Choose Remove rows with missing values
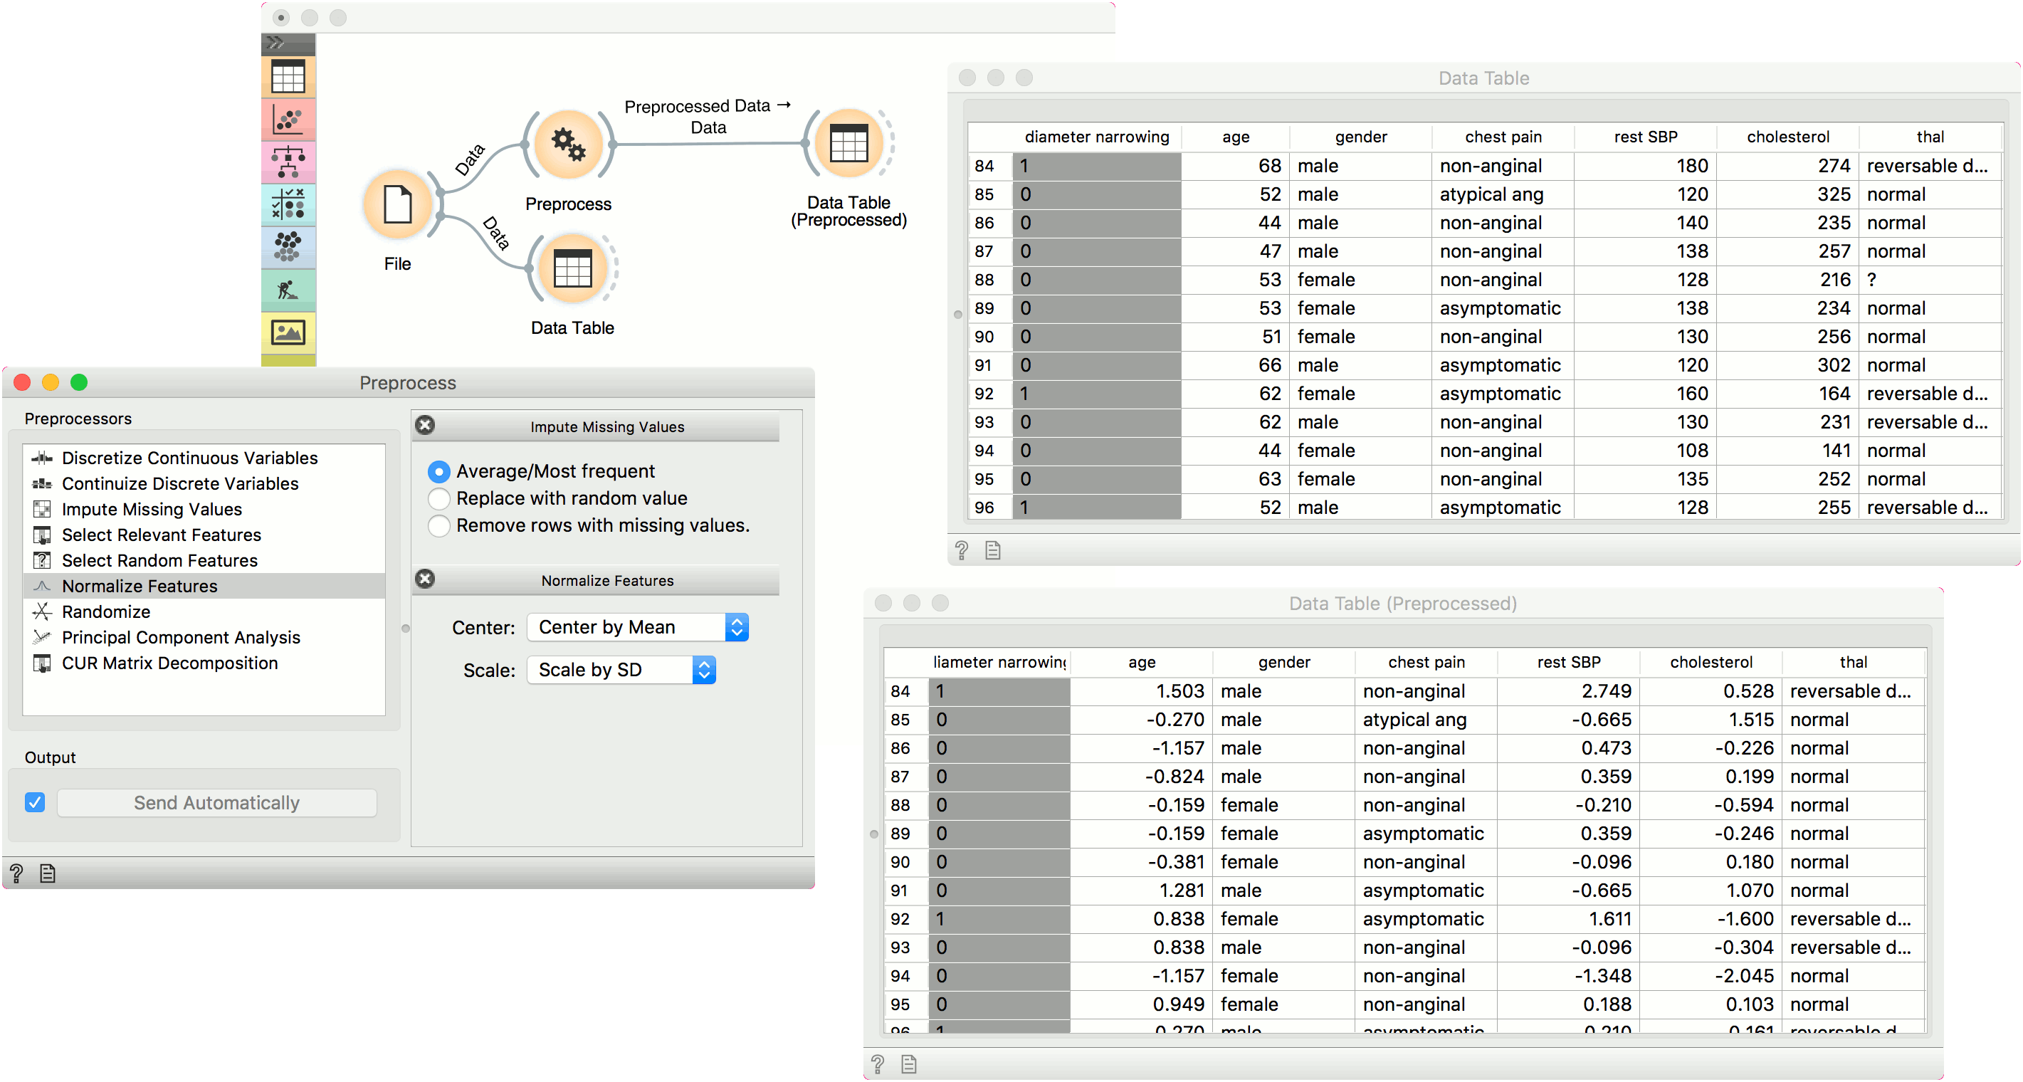This screenshot has width=2023, height=1082. click(x=439, y=525)
